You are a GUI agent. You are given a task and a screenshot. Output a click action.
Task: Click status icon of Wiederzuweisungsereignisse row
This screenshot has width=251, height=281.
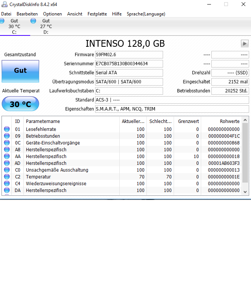[7, 184]
